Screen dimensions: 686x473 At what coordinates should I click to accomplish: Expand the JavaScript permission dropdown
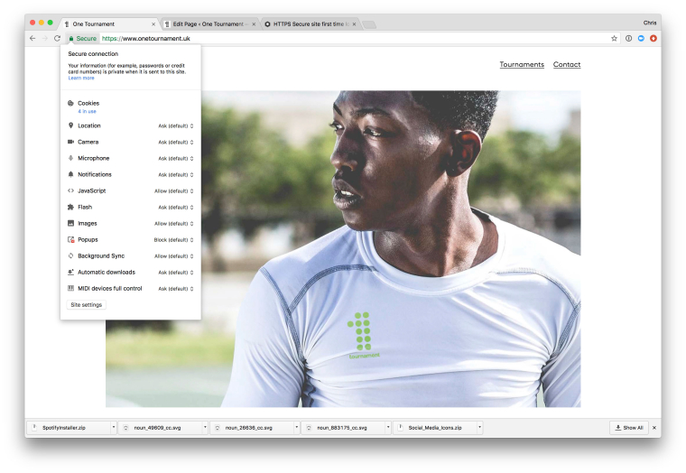[174, 191]
